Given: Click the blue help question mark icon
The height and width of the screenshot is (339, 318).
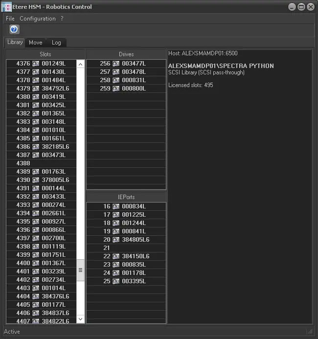Looking at the screenshot, I should (14, 29).
